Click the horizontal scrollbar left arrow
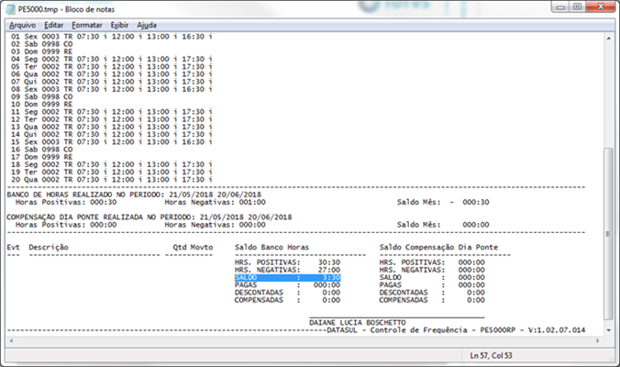The image size is (620, 367). [11, 340]
